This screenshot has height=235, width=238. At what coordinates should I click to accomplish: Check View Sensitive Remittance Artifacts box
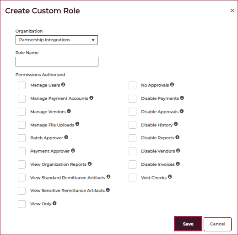tap(22, 191)
